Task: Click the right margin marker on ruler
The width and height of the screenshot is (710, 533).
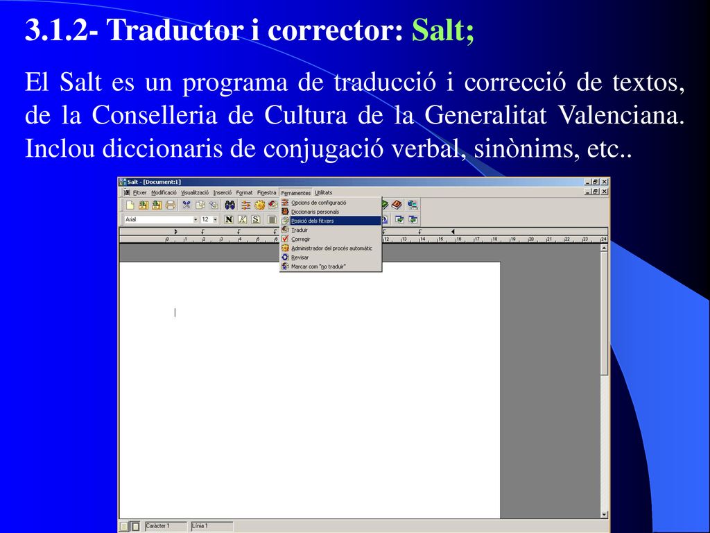Action: [452, 232]
